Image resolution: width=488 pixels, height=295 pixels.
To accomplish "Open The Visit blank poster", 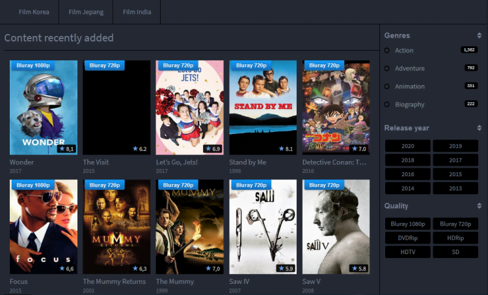I will pyautogui.click(x=116, y=108).
